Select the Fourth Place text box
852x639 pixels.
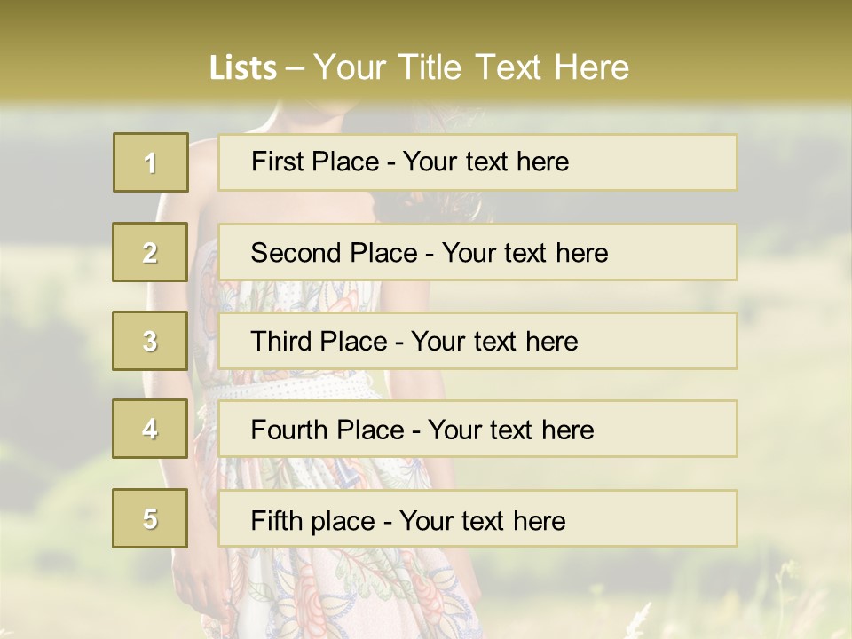tap(477, 430)
